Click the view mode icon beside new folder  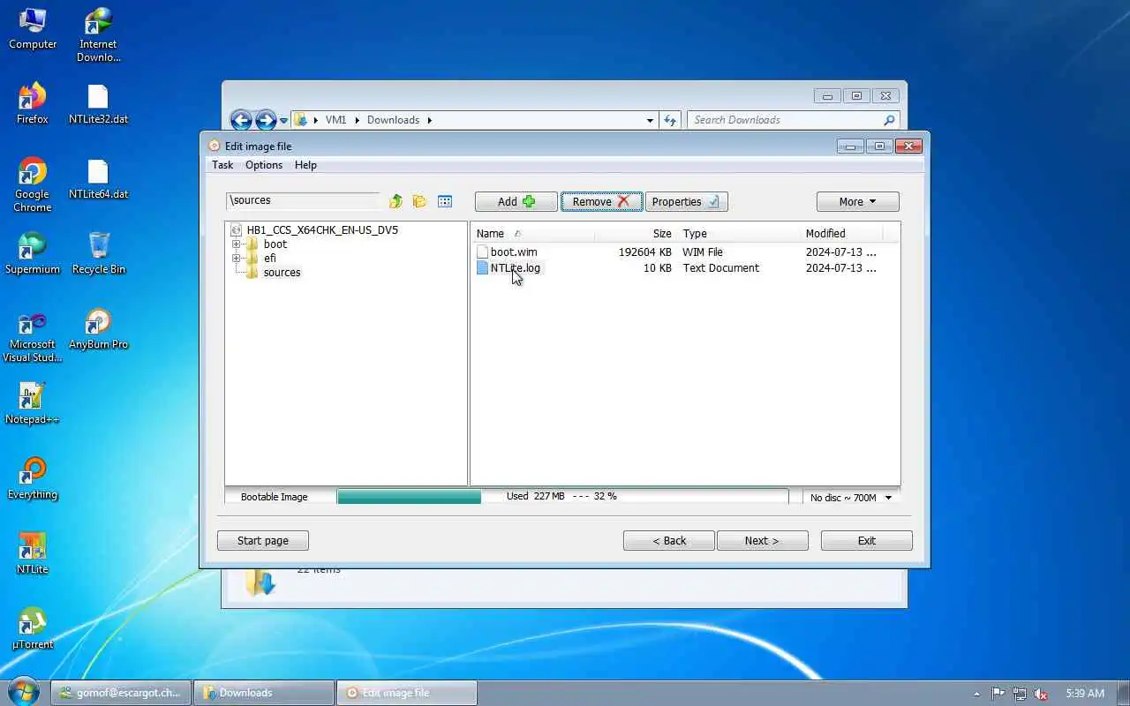pos(445,201)
